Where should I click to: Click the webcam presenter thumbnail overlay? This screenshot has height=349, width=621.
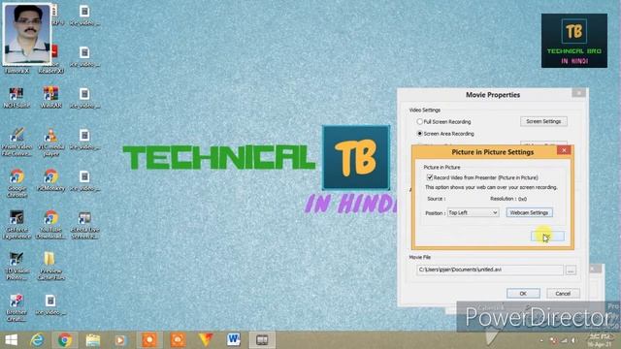[x=27, y=34]
